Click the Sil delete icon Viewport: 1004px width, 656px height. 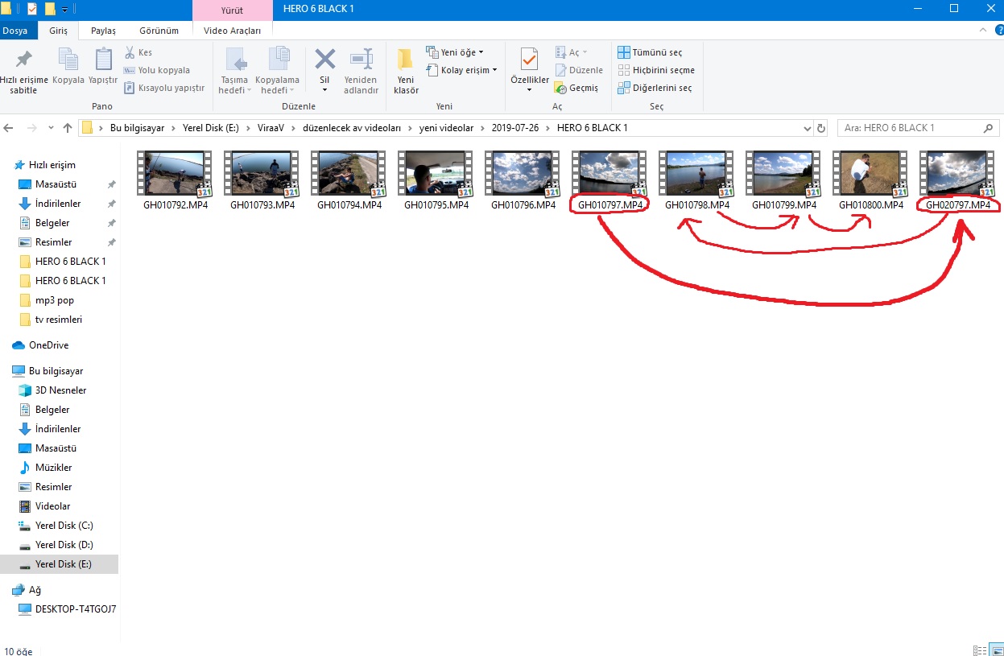324,60
